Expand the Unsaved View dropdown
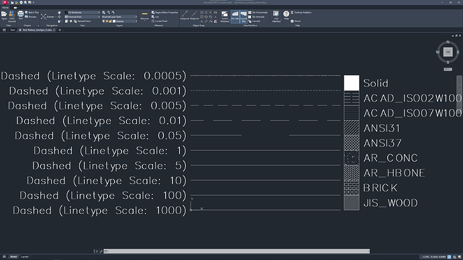The image size is (463, 260). (83, 17)
